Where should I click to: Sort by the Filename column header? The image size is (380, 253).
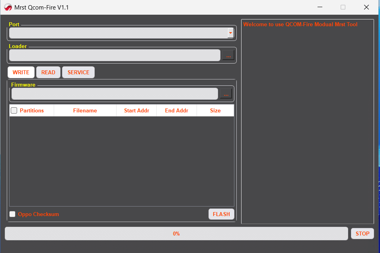pyautogui.click(x=85, y=110)
